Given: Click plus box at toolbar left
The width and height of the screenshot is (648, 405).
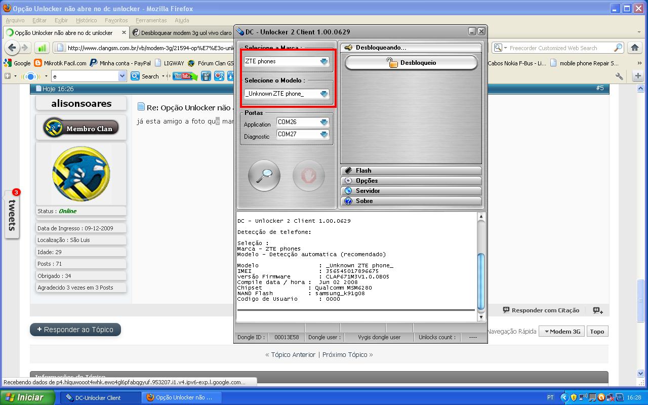Looking at the screenshot, I should pos(7,76).
